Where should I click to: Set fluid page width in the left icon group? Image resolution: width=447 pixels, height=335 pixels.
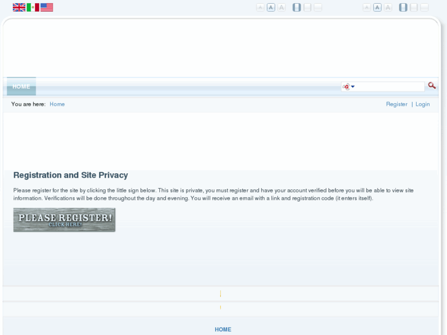coord(318,7)
